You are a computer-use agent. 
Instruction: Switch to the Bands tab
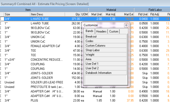pyautogui.click(x=89, y=31)
